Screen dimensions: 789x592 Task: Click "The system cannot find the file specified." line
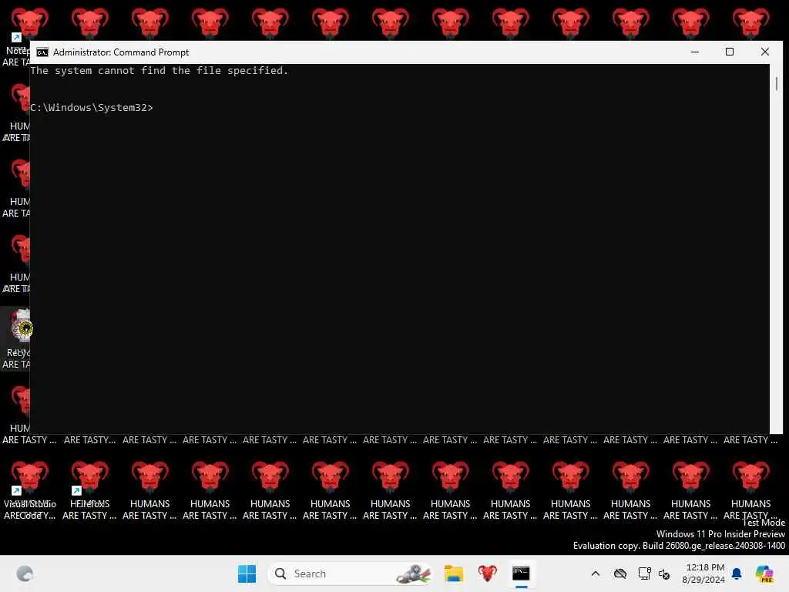coord(159,71)
